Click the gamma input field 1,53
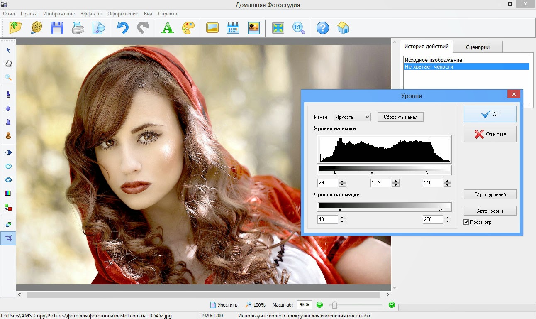Viewport: 536px width, 319px height. [x=380, y=183]
